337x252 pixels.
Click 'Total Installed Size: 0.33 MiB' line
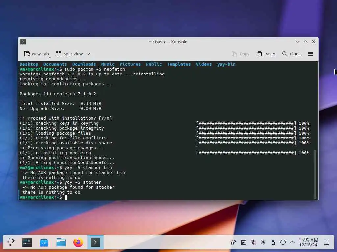(x=61, y=103)
